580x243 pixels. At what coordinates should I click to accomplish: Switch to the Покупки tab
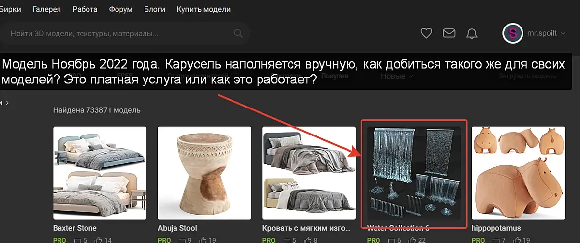tap(335, 76)
